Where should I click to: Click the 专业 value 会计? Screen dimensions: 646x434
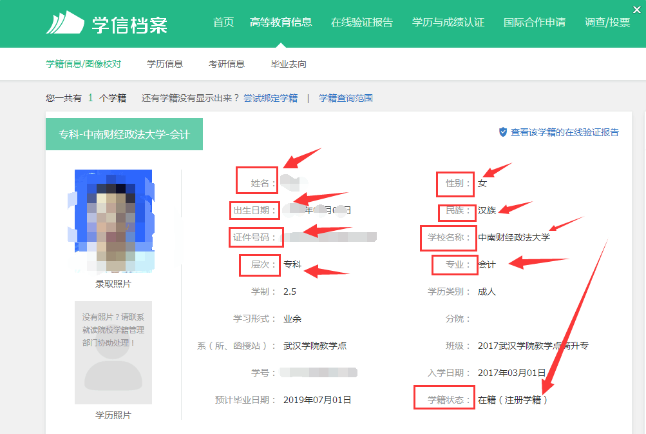click(x=486, y=264)
